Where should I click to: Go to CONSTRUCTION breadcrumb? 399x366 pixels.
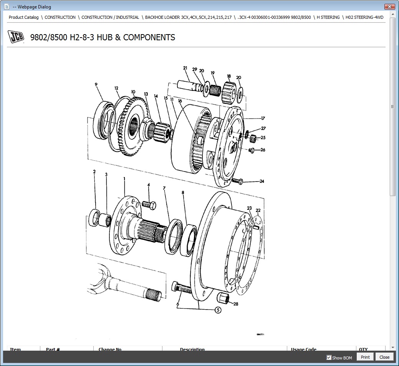tap(60, 17)
